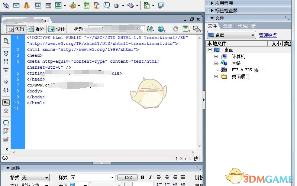
Task: Switch to 设计 view
Action: click(57, 29)
